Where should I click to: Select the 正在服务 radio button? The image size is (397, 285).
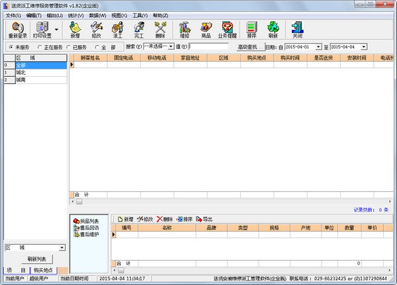point(40,47)
